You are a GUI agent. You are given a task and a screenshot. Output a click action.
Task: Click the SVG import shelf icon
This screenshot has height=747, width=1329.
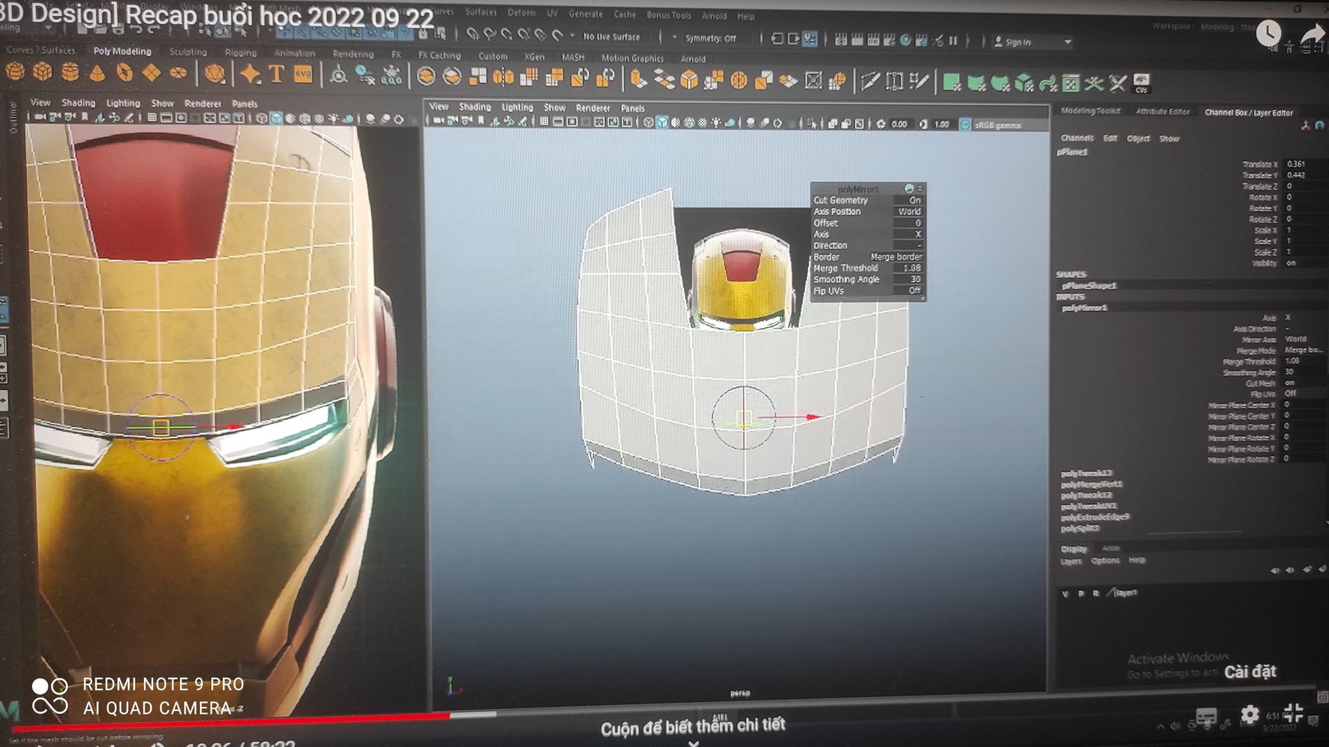click(x=303, y=74)
